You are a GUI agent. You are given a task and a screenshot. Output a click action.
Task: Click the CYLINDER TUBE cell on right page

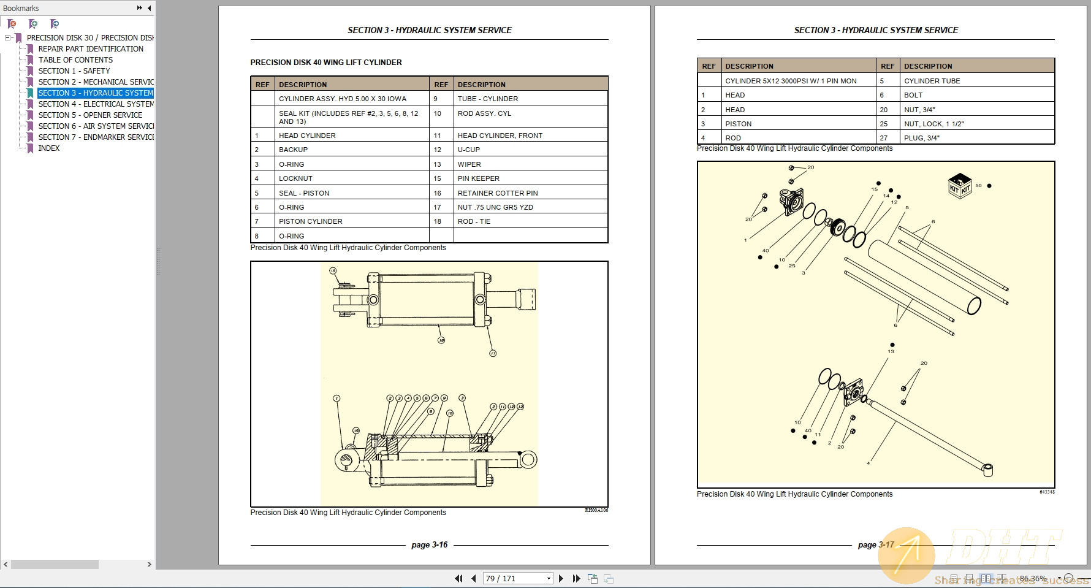pos(978,81)
